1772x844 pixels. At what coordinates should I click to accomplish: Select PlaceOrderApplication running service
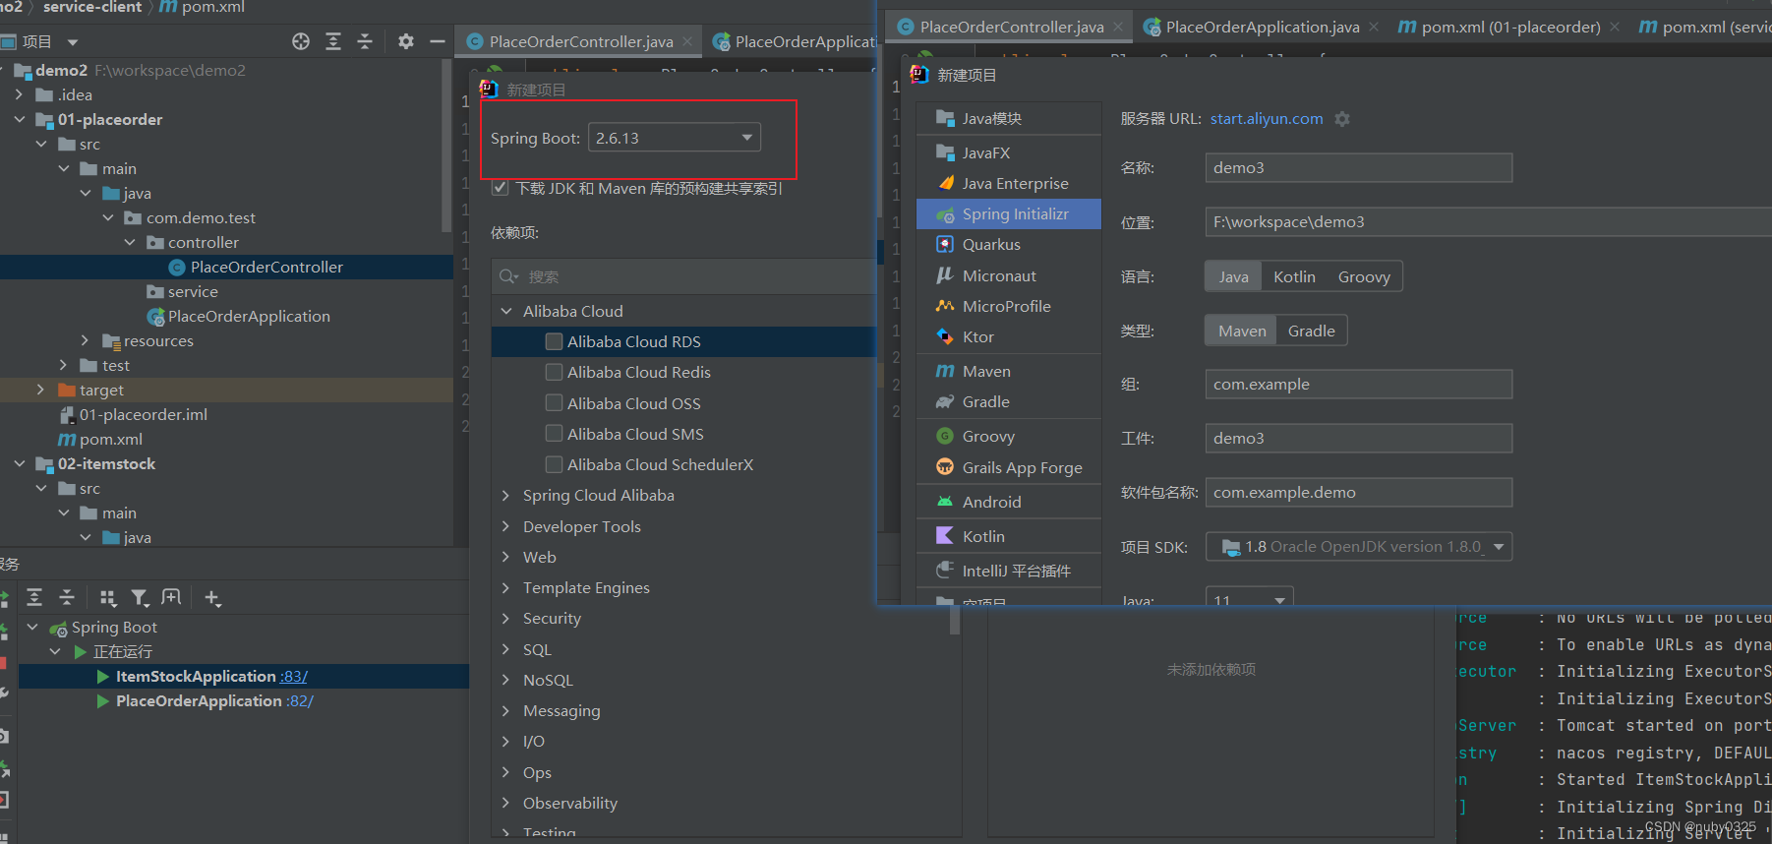pos(199,700)
